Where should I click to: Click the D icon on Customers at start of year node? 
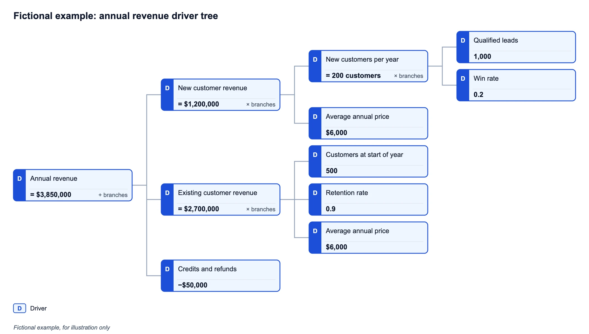(315, 155)
